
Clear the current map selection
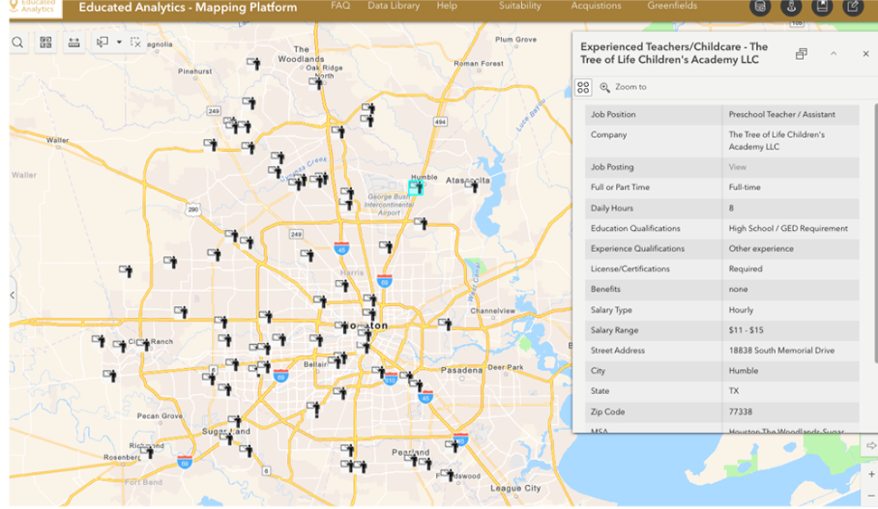point(135,42)
